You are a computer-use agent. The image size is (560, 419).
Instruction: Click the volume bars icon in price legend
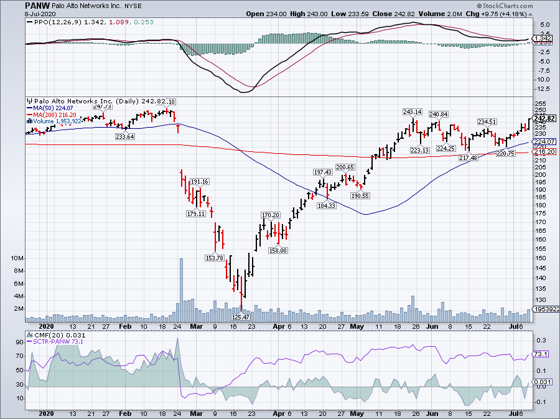29,121
